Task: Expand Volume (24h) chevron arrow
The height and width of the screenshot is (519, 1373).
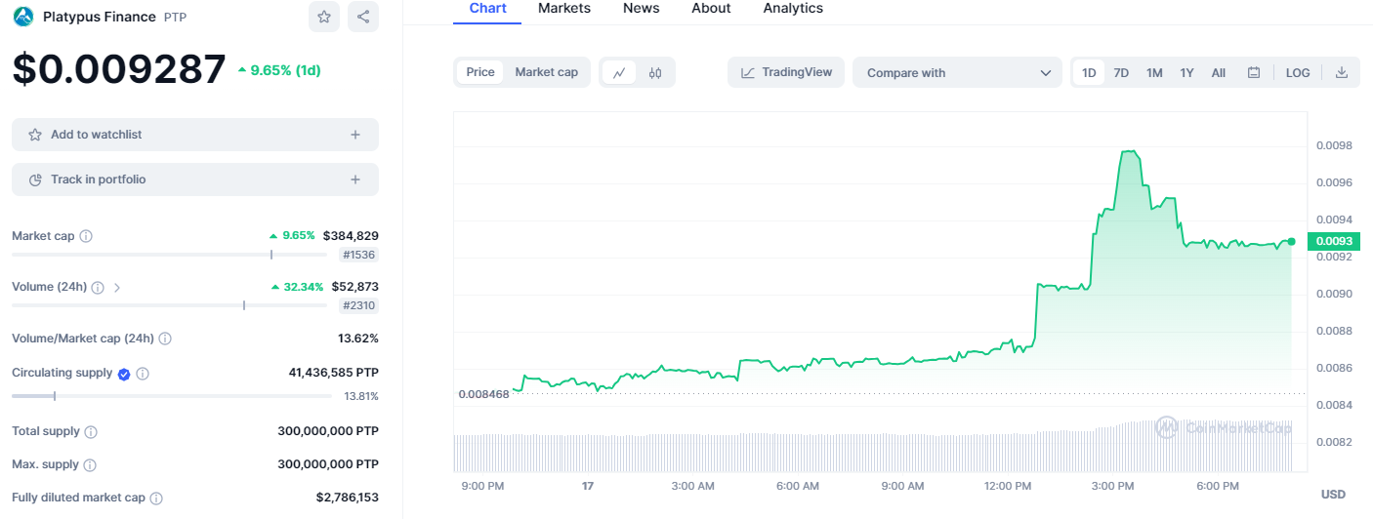Action: (117, 288)
